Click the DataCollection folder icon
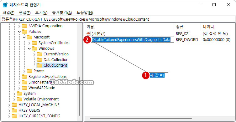The height and width of the screenshot is (122, 236). click(x=39, y=60)
